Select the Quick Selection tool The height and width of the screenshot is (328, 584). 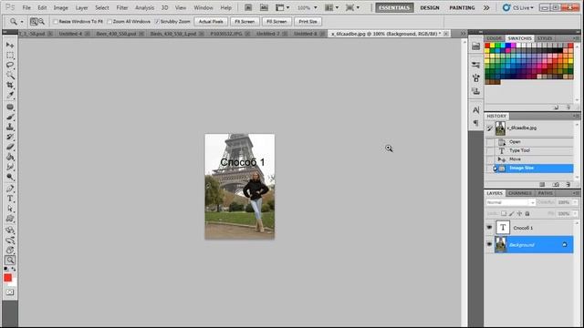pos(10,75)
